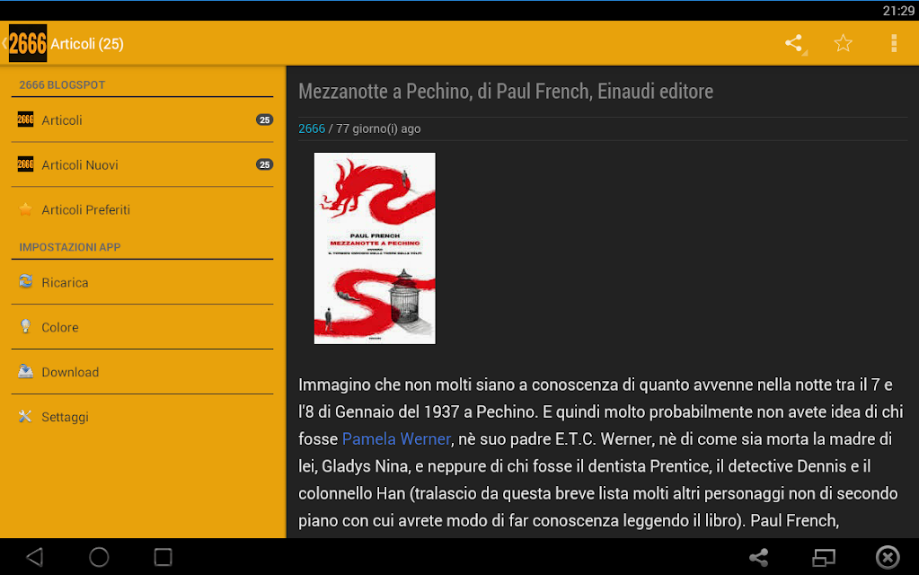The width and height of the screenshot is (919, 575).
Task: Tap the Android home circle button
Action: pos(99,557)
